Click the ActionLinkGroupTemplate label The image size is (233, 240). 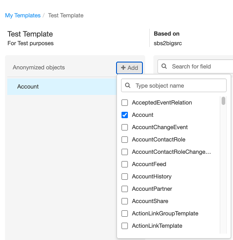click(x=165, y=214)
